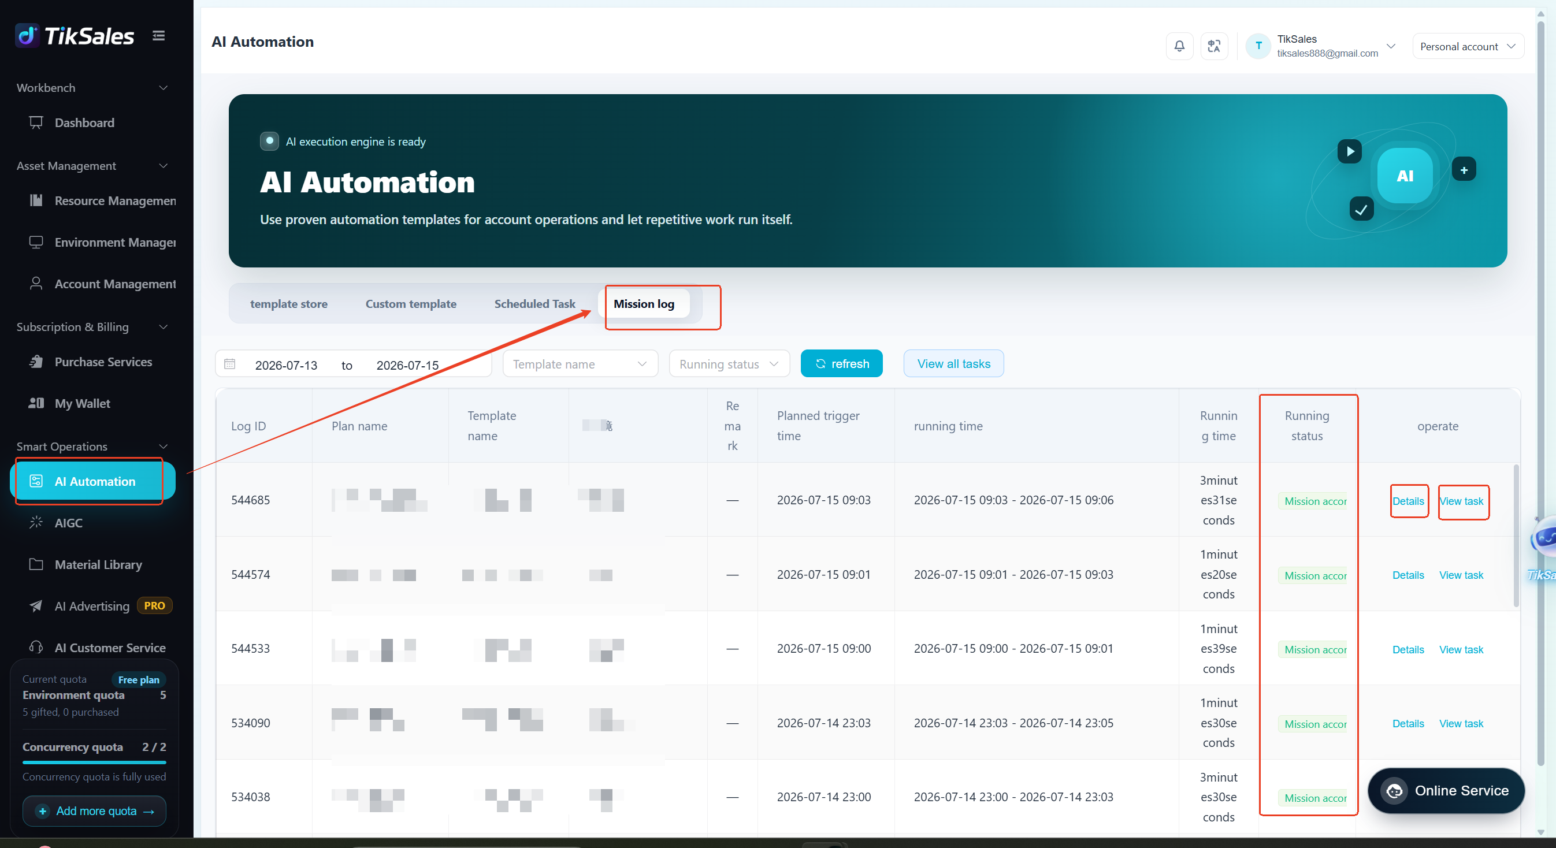Click the start date field 2026-07-13
1556x848 pixels.
[x=285, y=366]
